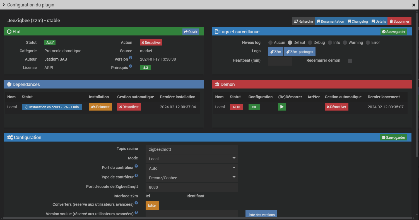Open the Z2m_packages log file
This screenshot has width=419, height=220.
[300, 52]
